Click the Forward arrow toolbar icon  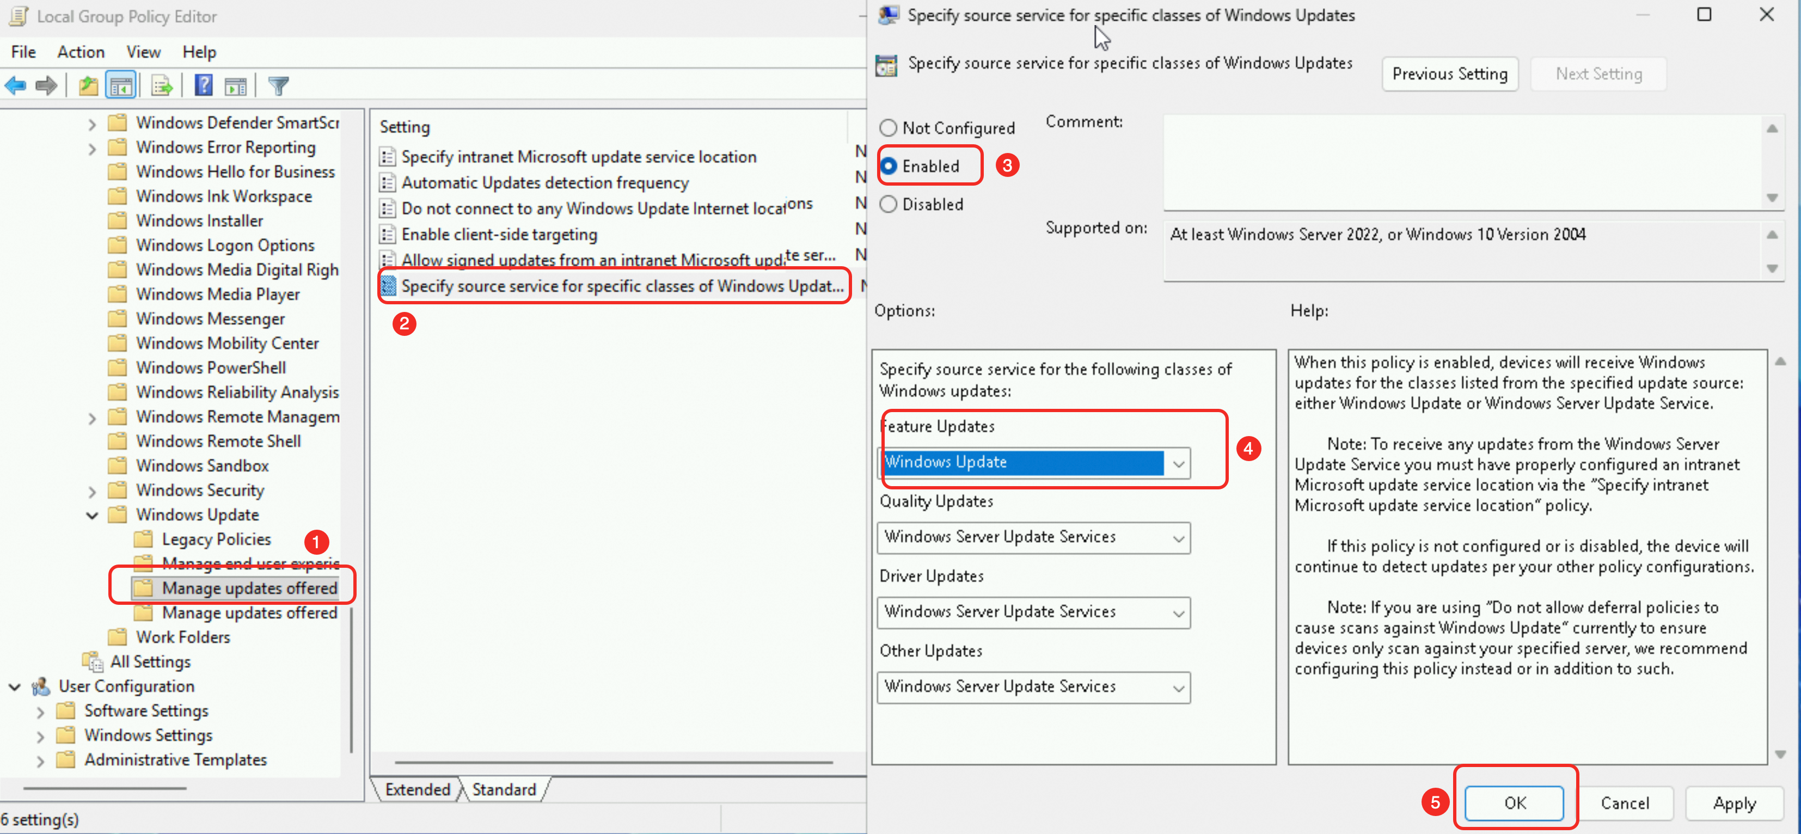46,86
